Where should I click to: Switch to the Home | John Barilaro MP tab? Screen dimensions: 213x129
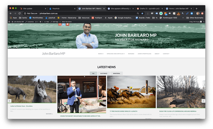pos(179,9)
